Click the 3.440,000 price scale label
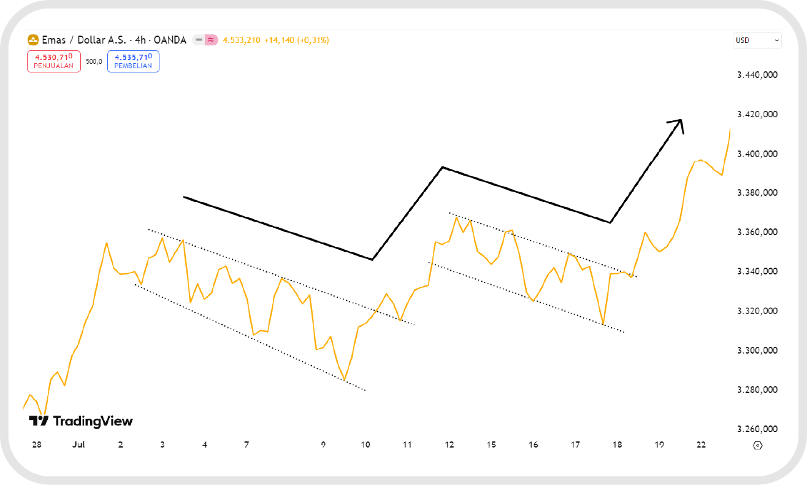Image resolution: width=807 pixels, height=485 pixels. pos(757,75)
